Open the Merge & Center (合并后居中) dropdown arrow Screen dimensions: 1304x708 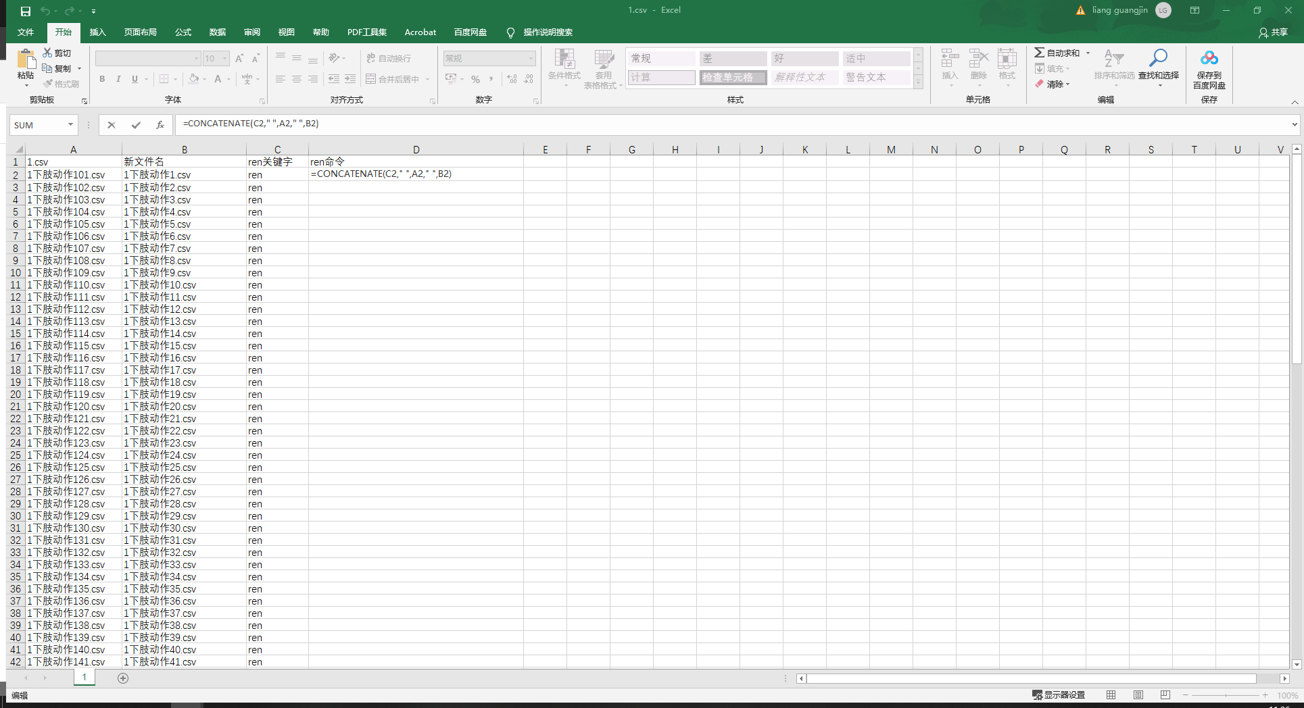point(427,79)
